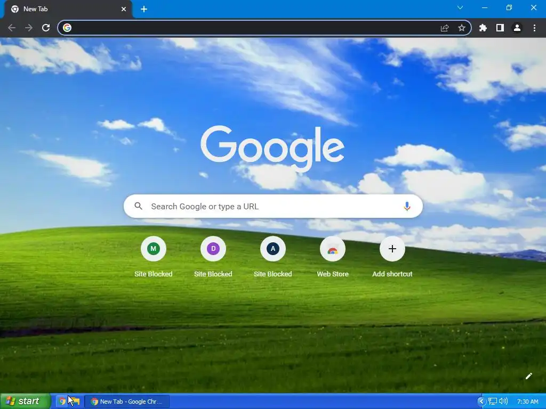The height and width of the screenshot is (409, 546).
Task: Customize this page with pencil icon
Action: click(528, 376)
